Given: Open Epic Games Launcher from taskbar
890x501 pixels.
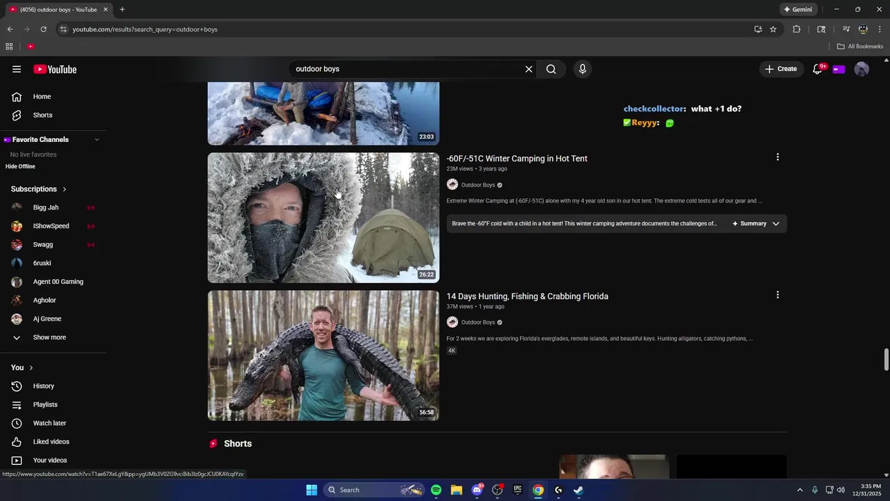Looking at the screenshot, I should (517, 490).
